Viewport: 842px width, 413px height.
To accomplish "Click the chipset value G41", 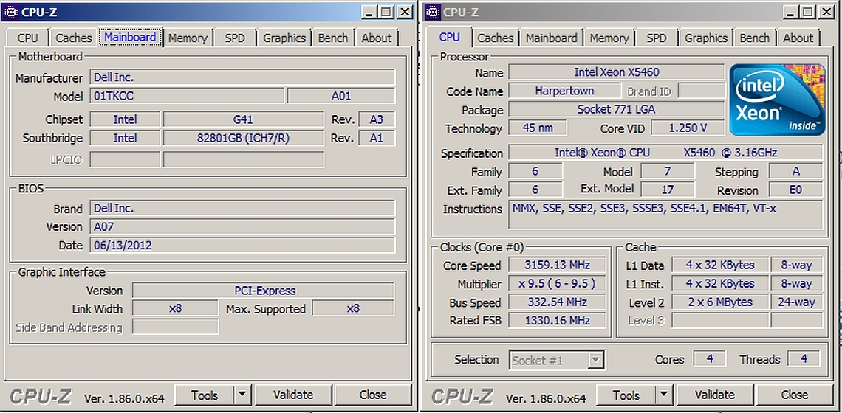I will point(243,119).
